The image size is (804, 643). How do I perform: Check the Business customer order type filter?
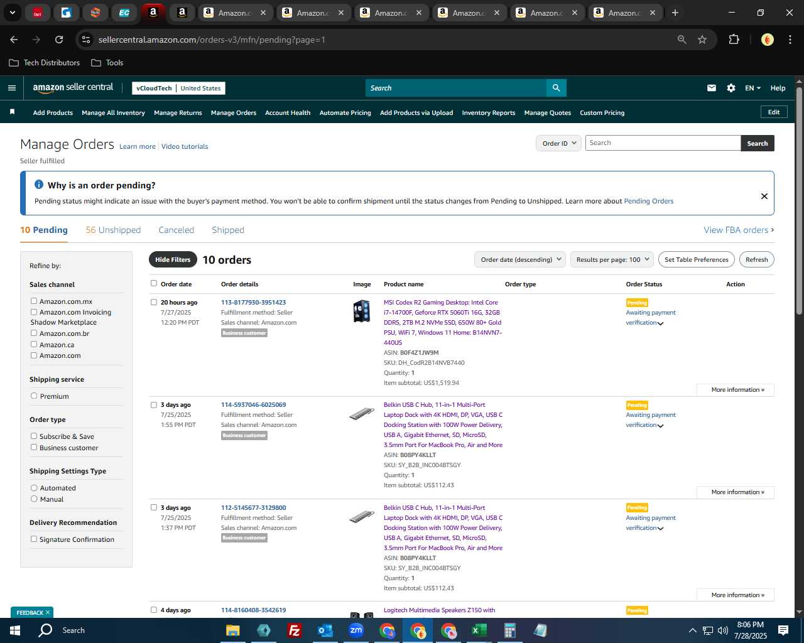[34, 448]
